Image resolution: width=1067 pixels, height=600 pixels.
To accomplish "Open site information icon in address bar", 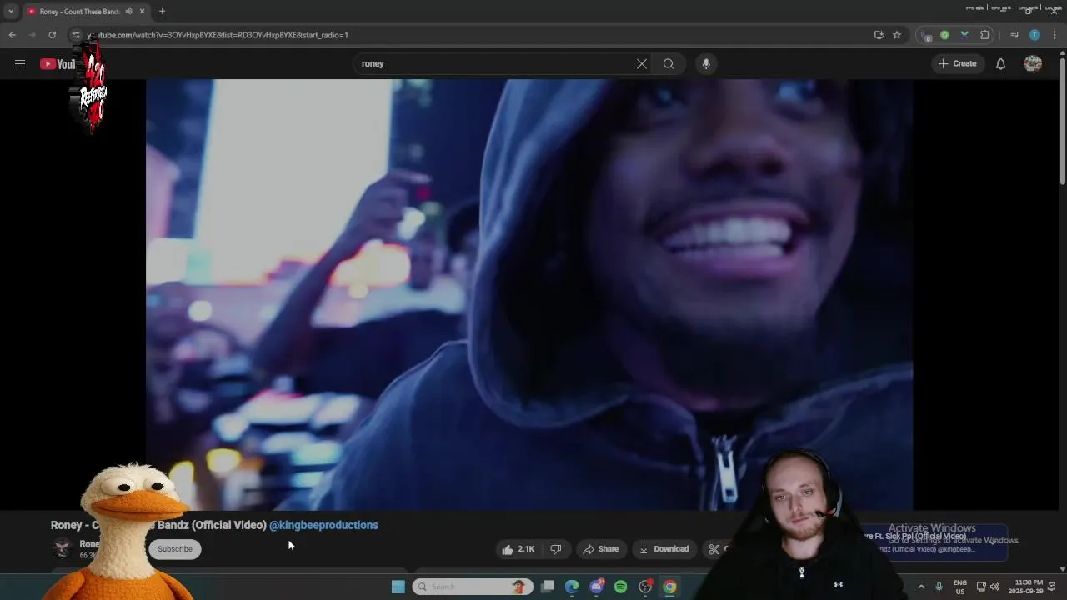I will click(76, 35).
